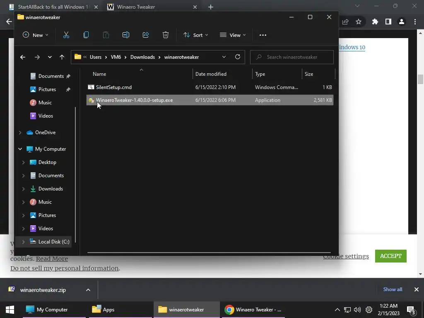424x318 pixels.
Task: Click ACCEPT cookies button
Action: tap(391, 256)
